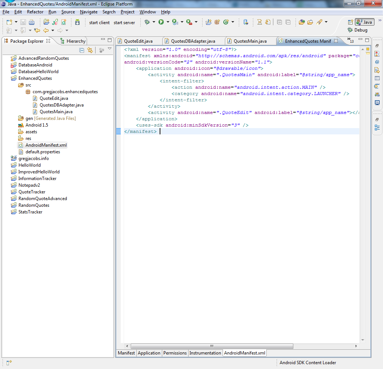The width and height of the screenshot is (383, 369).
Task: Click the Print icon in the toolbar
Action: click(31, 22)
